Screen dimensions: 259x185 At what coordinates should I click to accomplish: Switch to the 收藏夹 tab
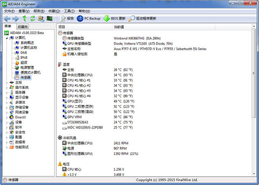tap(23, 27)
